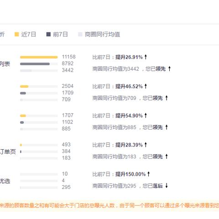The image size is (219, 219).
Task: Select the 近7日 legend label
Action: pos(29,34)
